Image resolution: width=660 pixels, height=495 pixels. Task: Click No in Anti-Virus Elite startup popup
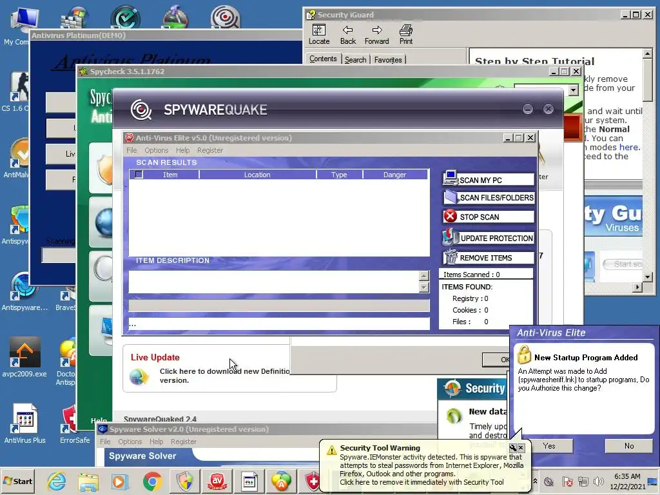click(x=629, y=446)
